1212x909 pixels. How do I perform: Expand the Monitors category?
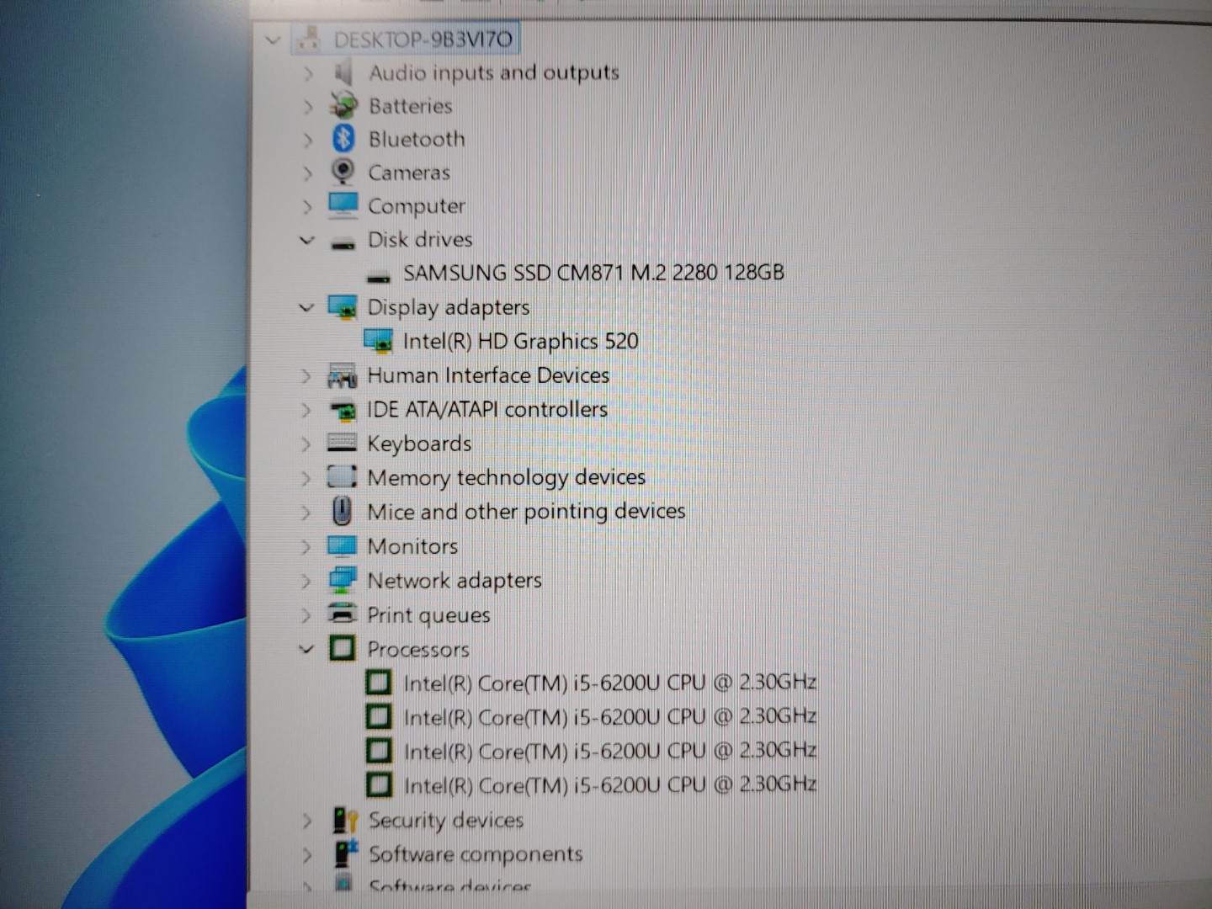point(306,546)
